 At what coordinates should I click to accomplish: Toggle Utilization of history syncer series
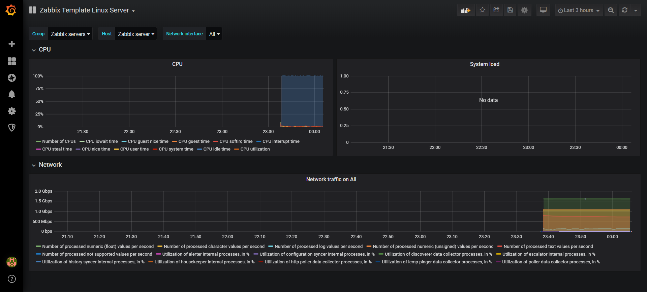coord(93,262)
